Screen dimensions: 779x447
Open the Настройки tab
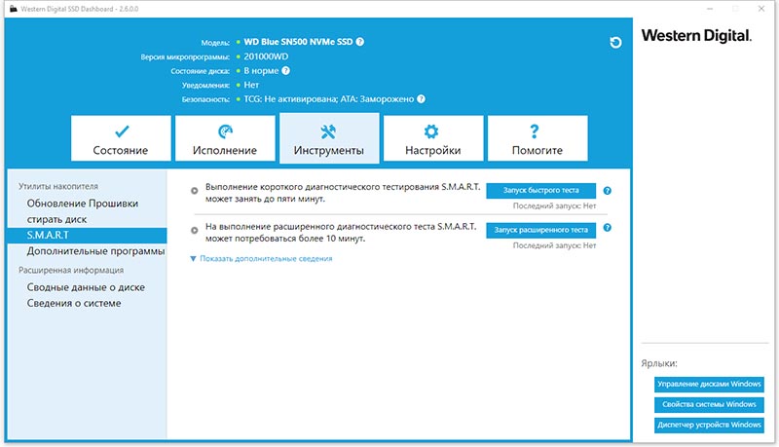433,138
